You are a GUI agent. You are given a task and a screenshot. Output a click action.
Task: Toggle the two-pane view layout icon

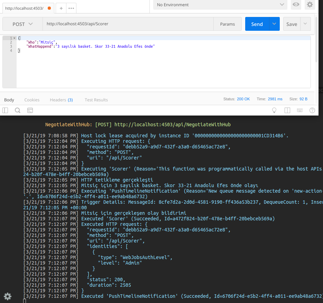pos(287,110)
